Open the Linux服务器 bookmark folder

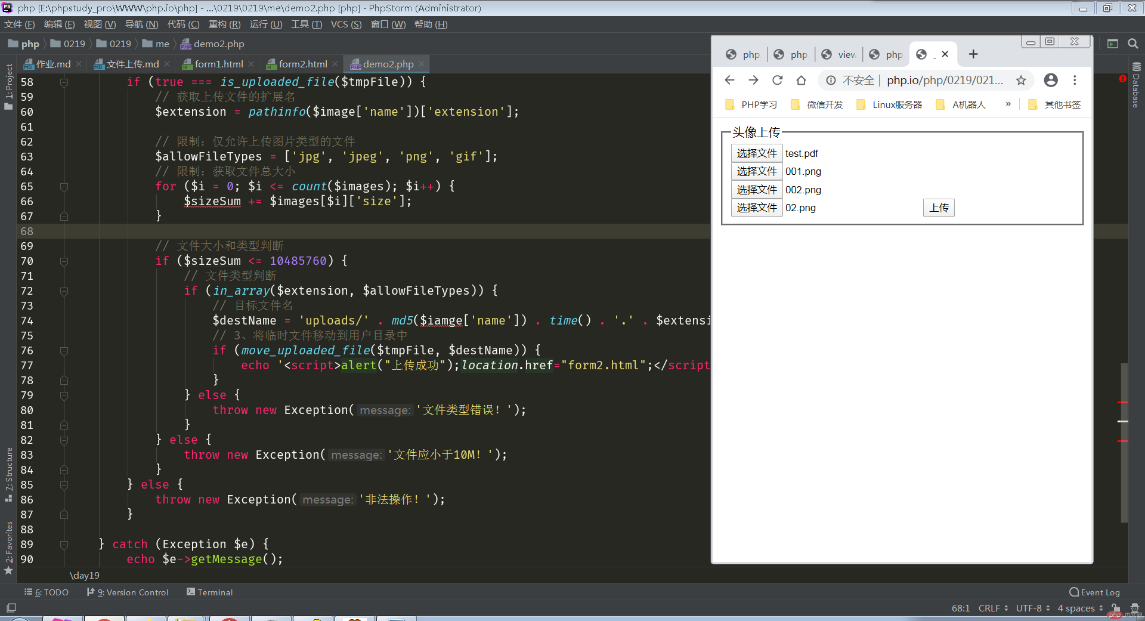pyautogui.click(x=889, y=104)
